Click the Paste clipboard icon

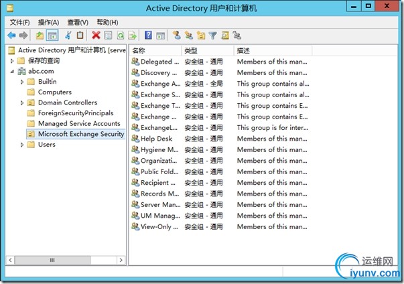(80, 35)
